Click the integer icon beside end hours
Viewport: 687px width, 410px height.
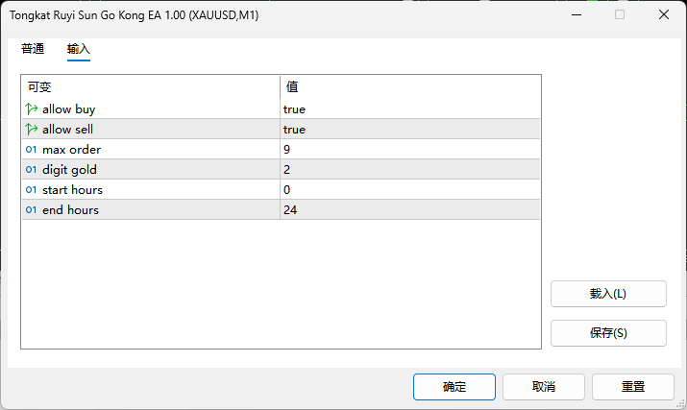31,210
